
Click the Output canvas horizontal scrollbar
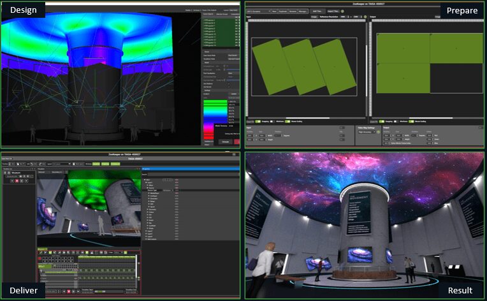point(430,118)
